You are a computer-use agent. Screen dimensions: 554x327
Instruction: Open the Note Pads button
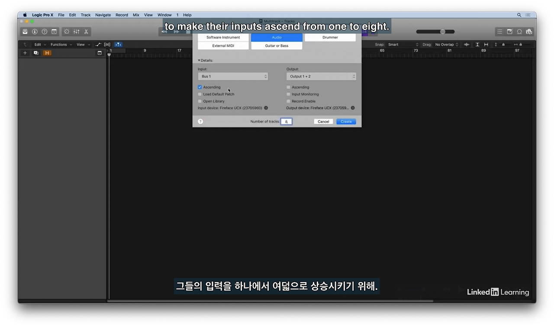point(509,32)
